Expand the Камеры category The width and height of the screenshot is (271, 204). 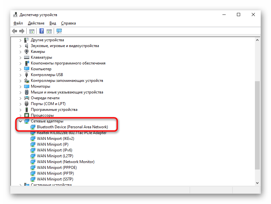(20, 52)
